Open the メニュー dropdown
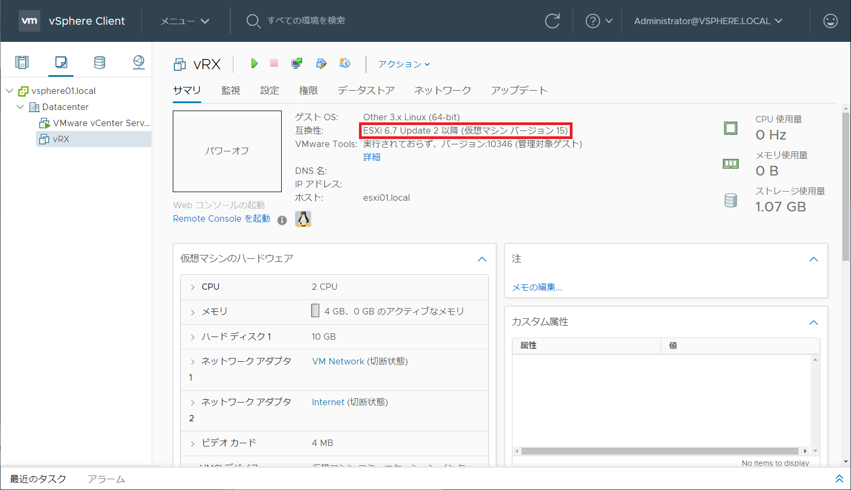This screenshot has height=490, width=851. pyautogui.click(x=185, y=21)
